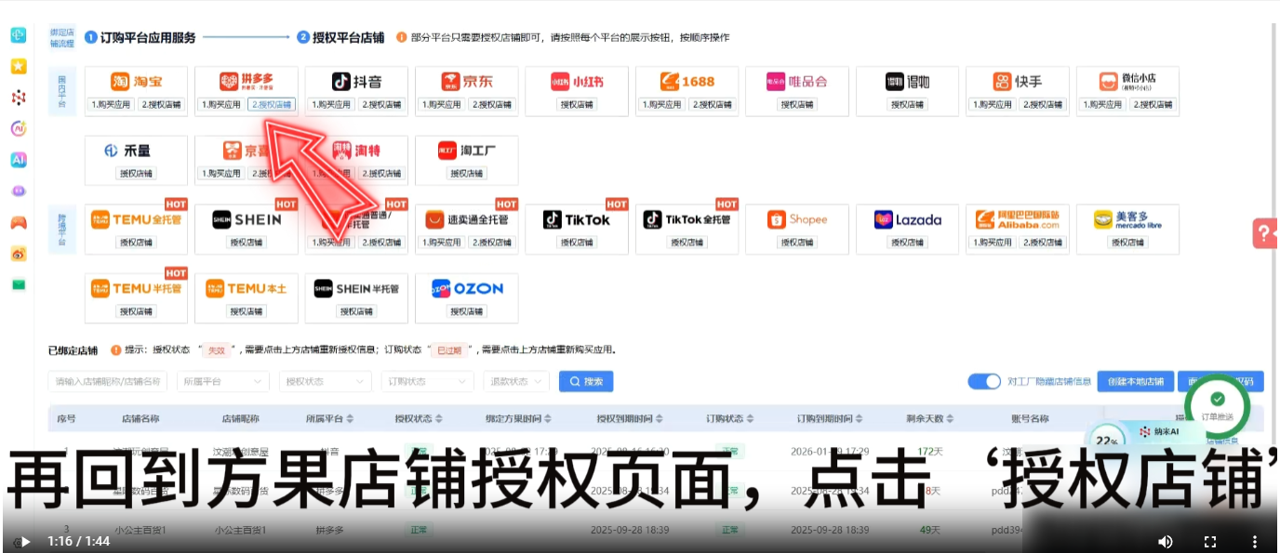Click the Douyin platform logo

pos(356,82)
